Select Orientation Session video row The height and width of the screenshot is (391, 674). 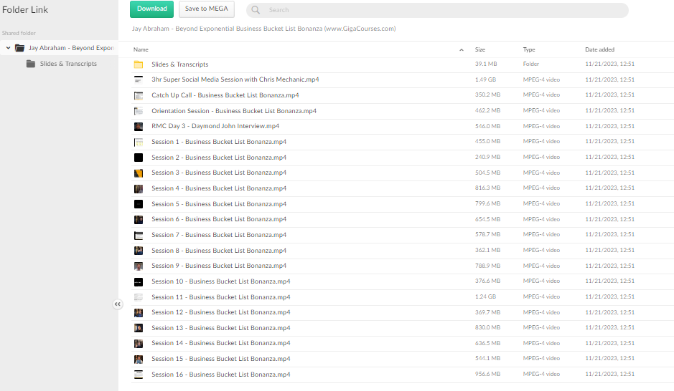tap(233, 111)
